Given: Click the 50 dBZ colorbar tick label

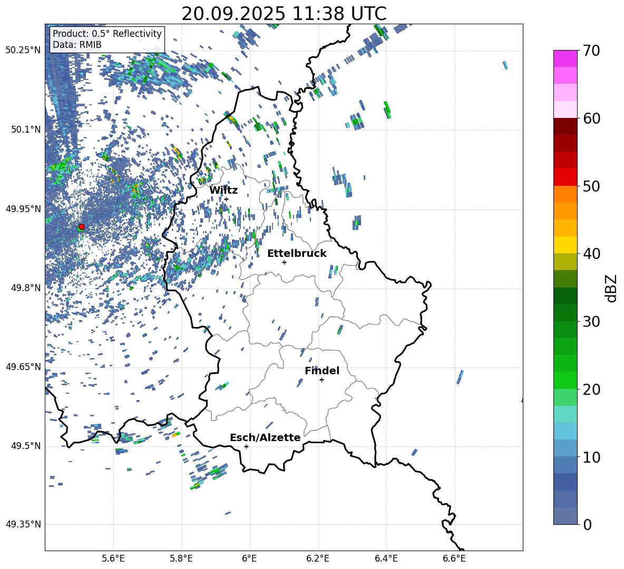Looking at the screenshot, I should pos(591,186).
